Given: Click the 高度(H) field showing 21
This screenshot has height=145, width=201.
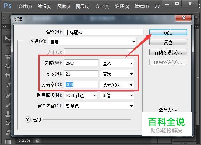Looking at the screenshot, I should [81, 74].
